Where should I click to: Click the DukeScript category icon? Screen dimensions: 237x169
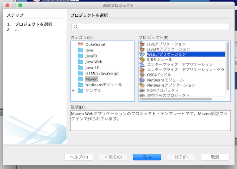(x=80, y=44)
